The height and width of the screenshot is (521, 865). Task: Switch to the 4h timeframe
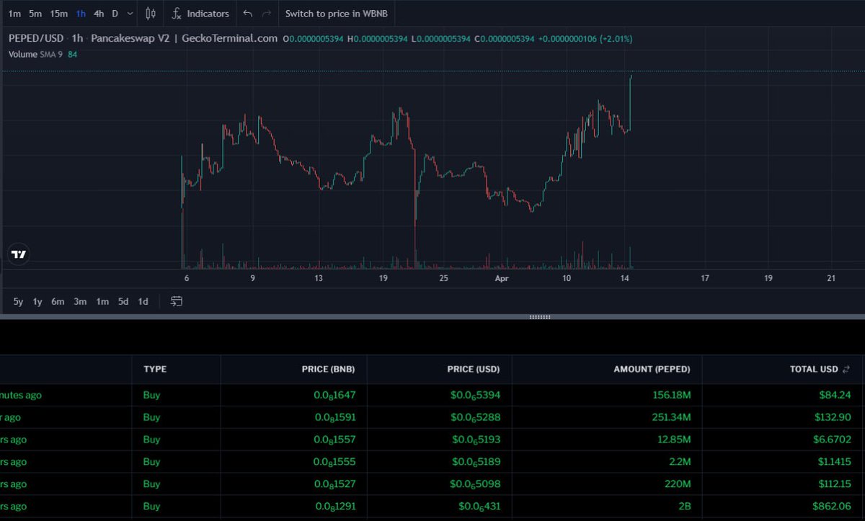click(x=99, y=13)
